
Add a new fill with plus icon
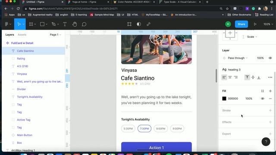coord(270,91)
